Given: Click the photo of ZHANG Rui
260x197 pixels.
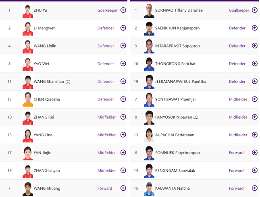Looking at the screenshot, I should (x=28, y=117).
